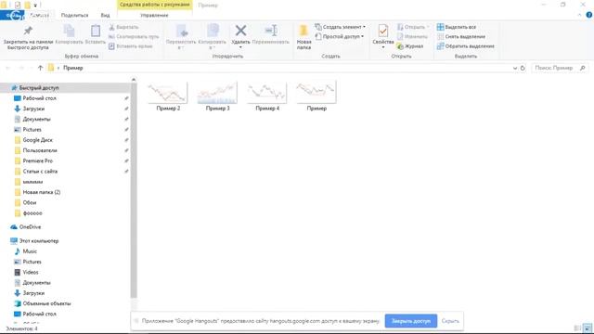
Task: Open the Файл tab
Action: [12, 15]
